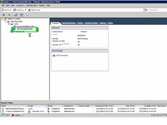Viewport: 167px width, 125px height.
Task: Collapse the Palo Alto DC01 datacenter node
Action: click(5, 22)
